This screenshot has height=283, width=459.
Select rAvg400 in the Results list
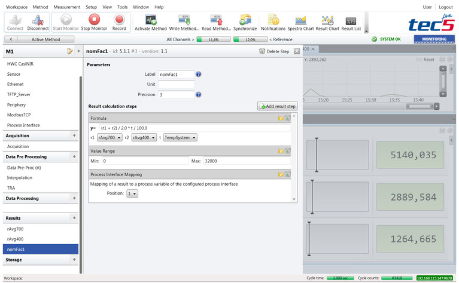15,239
